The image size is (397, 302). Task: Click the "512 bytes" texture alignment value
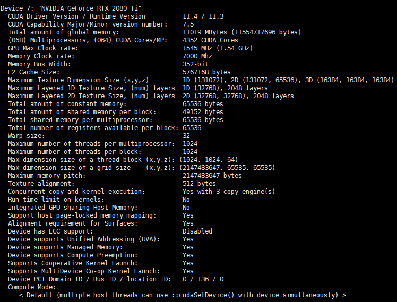199,183
